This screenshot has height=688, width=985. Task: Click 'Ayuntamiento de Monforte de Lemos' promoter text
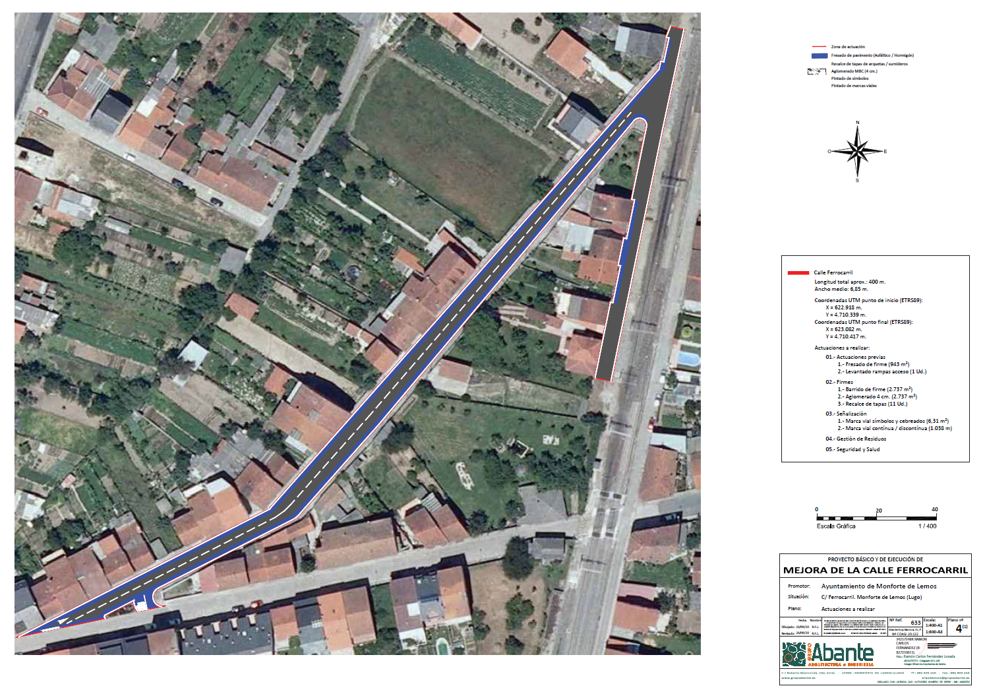click(878, 586)
